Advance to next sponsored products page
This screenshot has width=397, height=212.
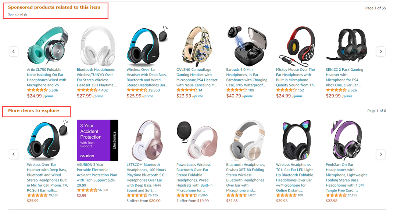coord(381,51)
